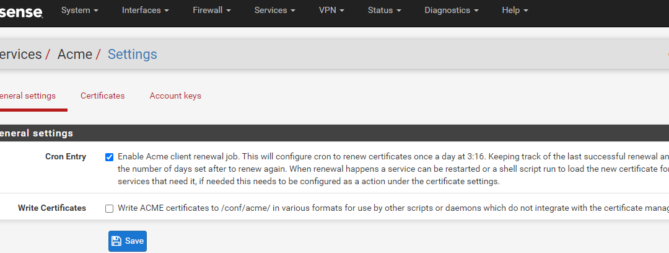Viewport: 669px width, 253px height.
Task: Click the pfSense logo
Action: point(21,11)
